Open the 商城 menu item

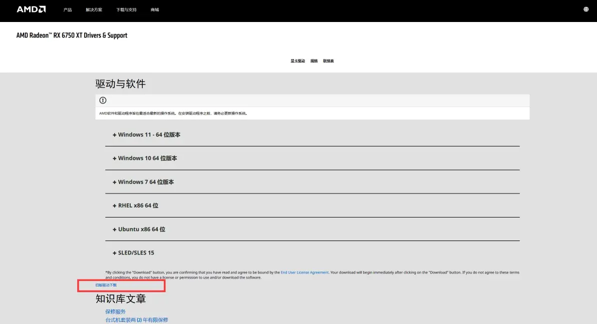coord(155,10)
